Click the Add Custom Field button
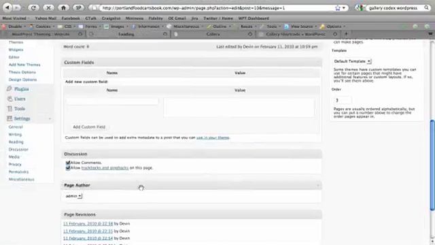Image resolution: width=435 pixels, height=245 pixels. pyautogui.click(x=89, y=127)
